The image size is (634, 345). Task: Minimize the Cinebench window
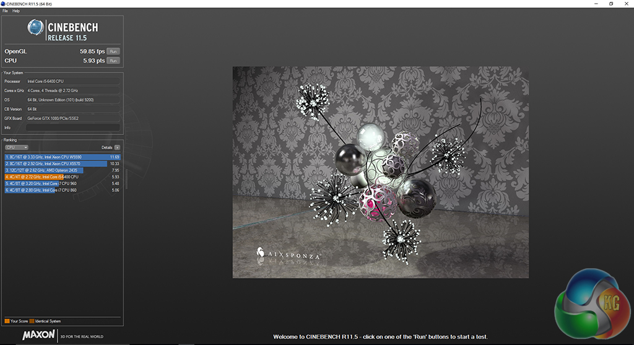596,4
